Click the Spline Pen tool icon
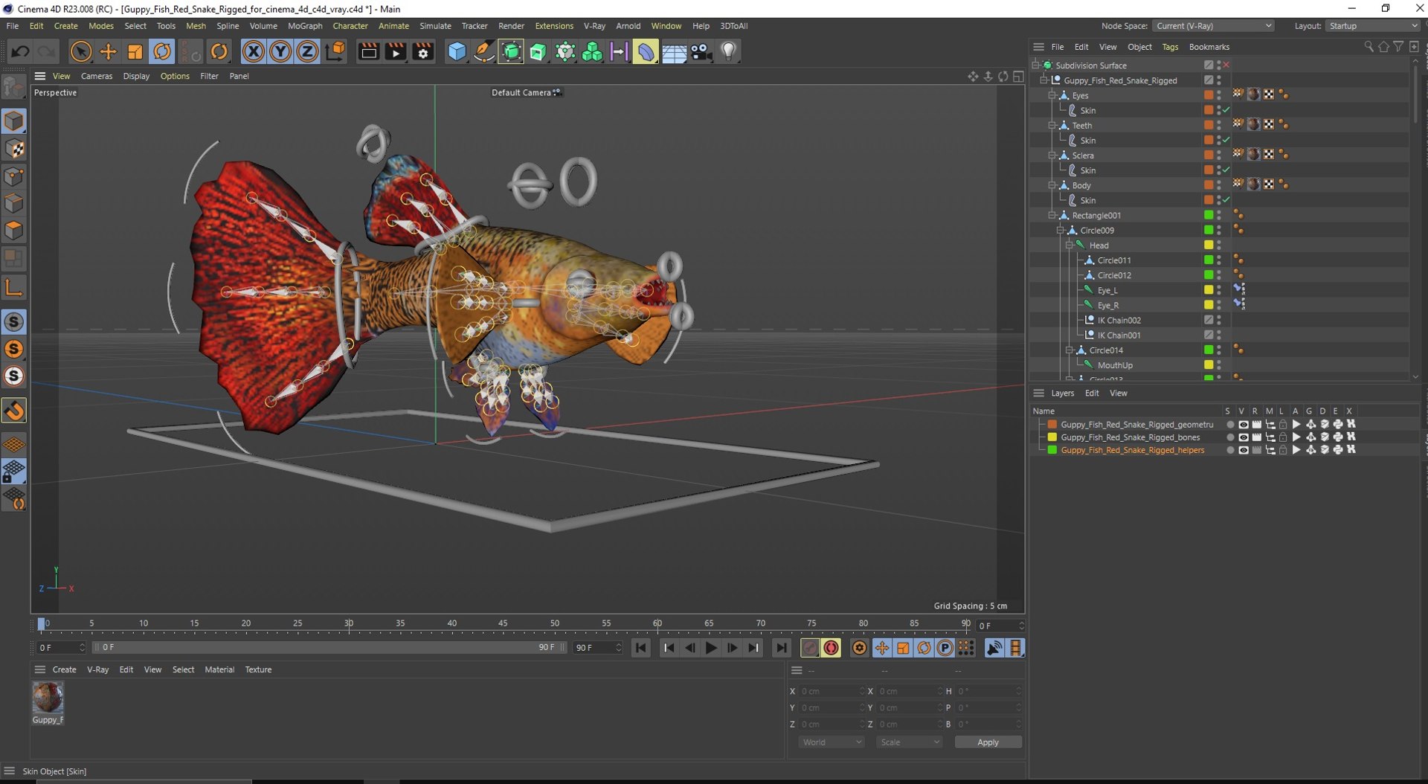Image resolution: width=1428 pixels, height=784 pixels. pyautogui.click(x=483, y=51)
